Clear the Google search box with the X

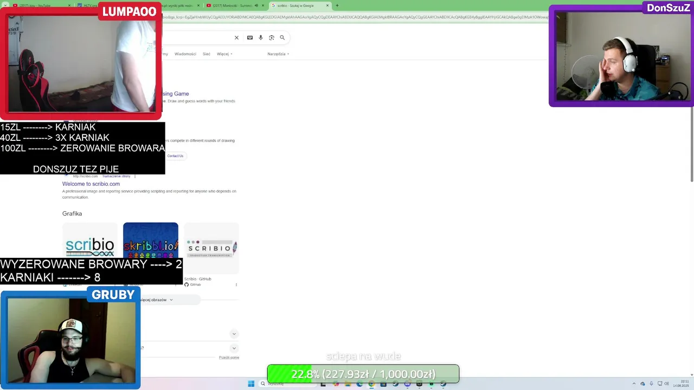coord(236,37)
